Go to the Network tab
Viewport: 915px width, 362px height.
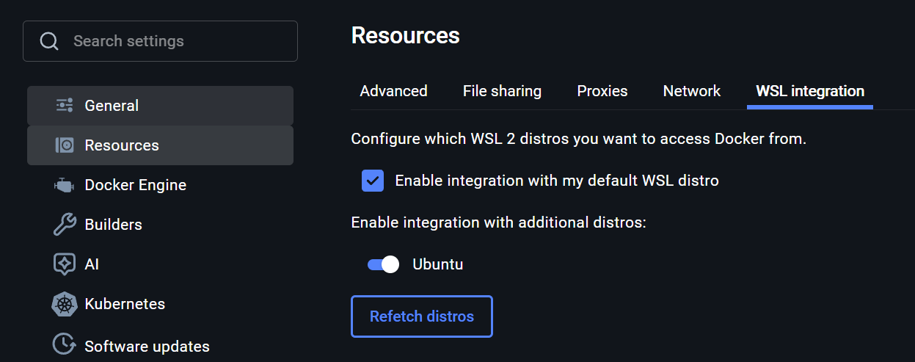691,91
